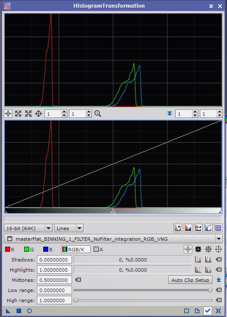Decrease the spinner beside the double-down arrow

[x=195, y=116]
